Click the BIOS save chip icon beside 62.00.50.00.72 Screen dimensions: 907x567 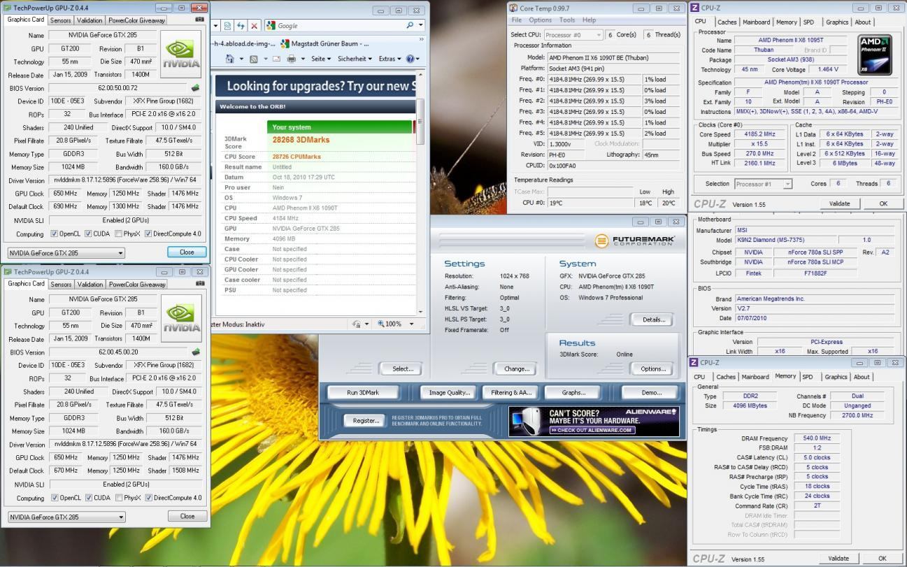tap(196, 88)
